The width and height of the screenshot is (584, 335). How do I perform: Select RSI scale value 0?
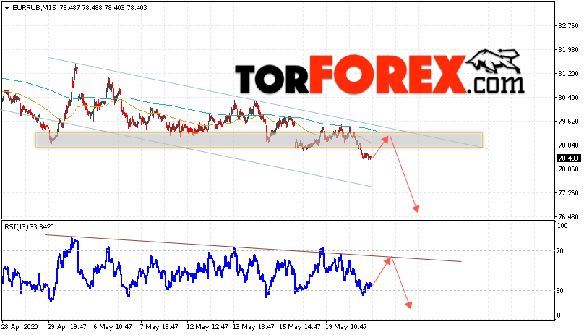[x=558, y=315]
